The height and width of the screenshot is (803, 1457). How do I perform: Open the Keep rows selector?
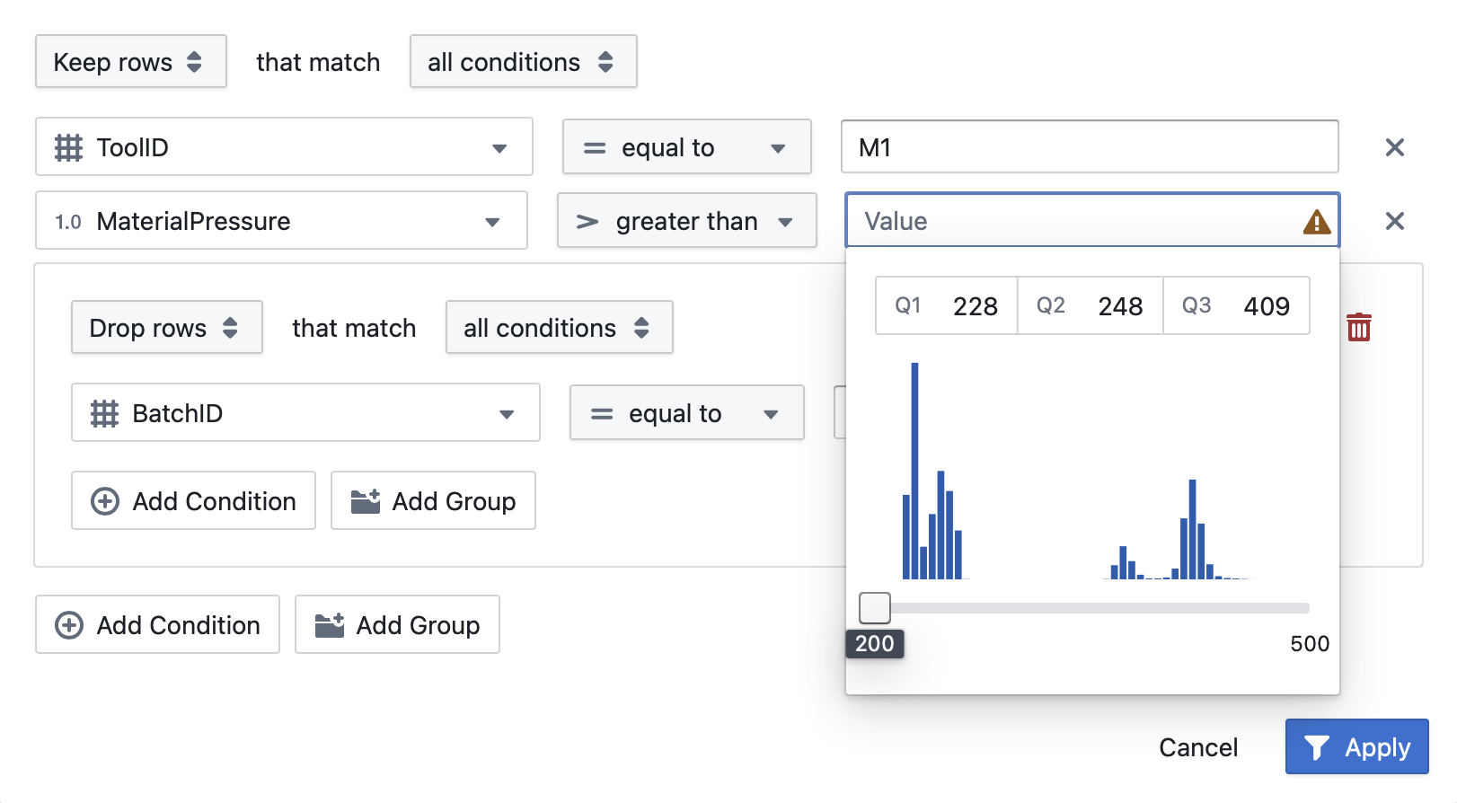[x=130, y=61]
